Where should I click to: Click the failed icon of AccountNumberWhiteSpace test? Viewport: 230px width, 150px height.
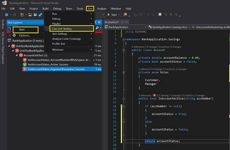(25, 60)
